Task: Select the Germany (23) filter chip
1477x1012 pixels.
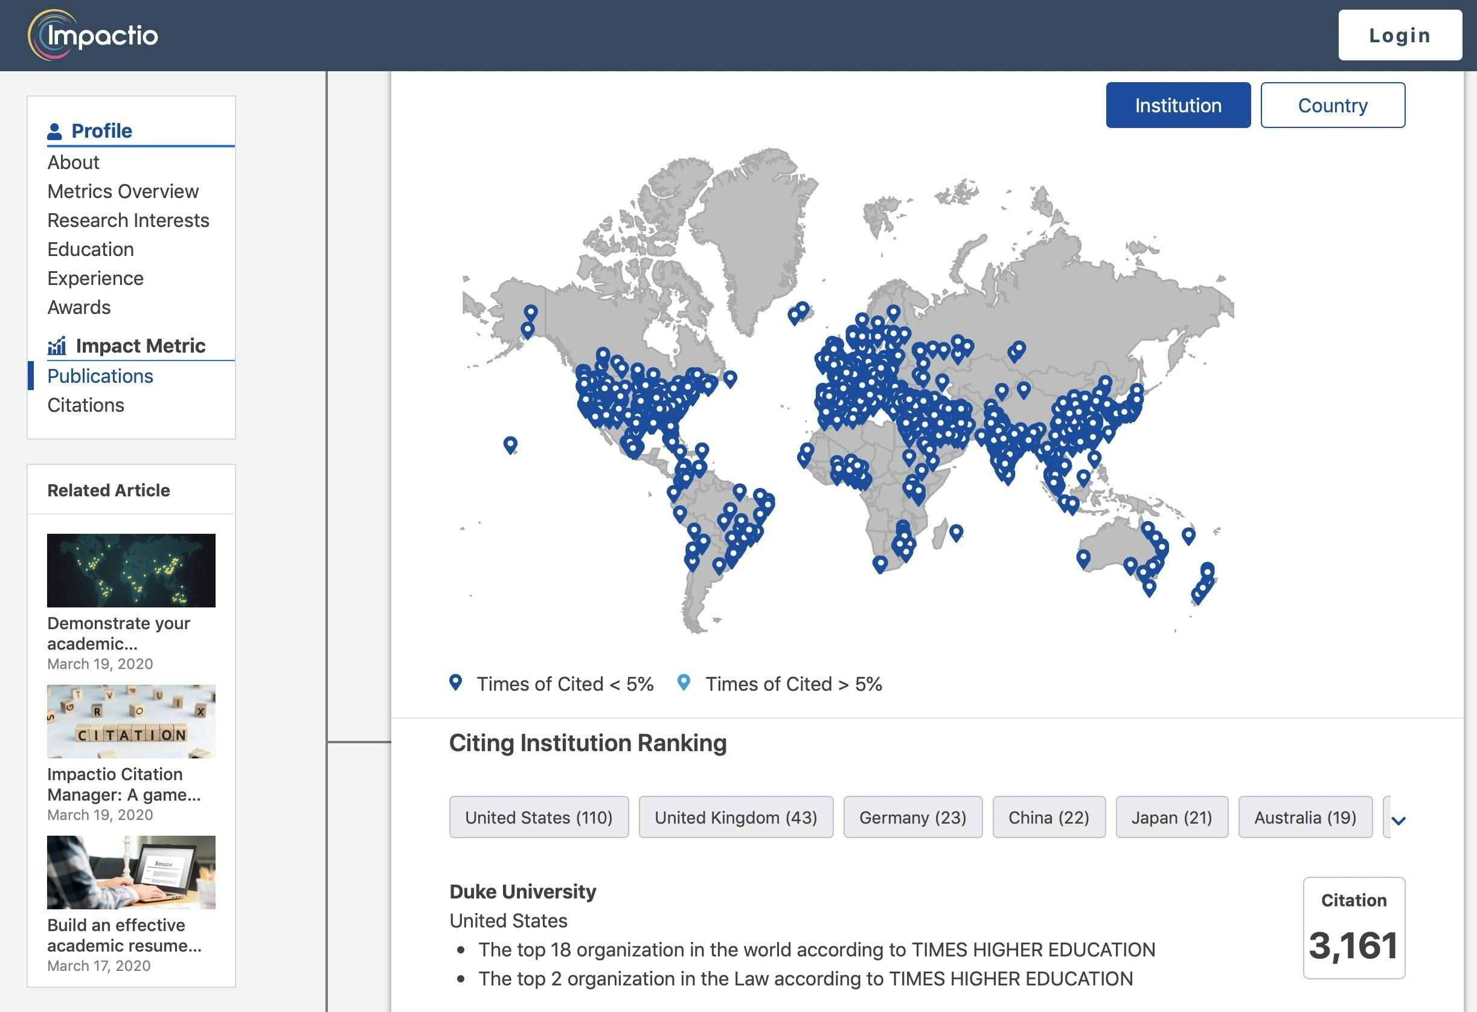Action: pyautogui.click(x=912, y=817)
